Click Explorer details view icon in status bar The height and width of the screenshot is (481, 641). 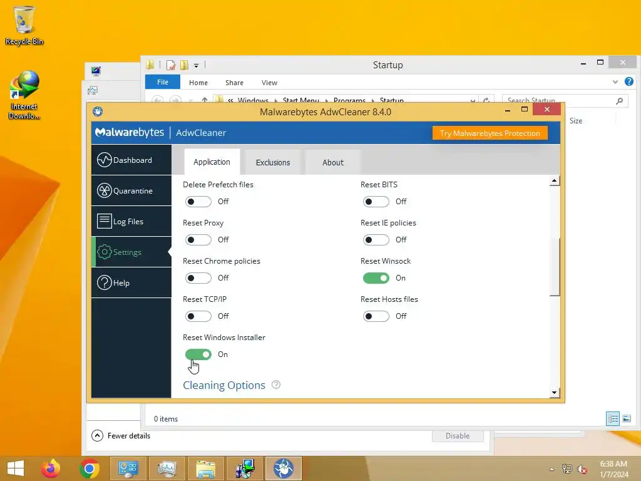(x=613, y=418)
